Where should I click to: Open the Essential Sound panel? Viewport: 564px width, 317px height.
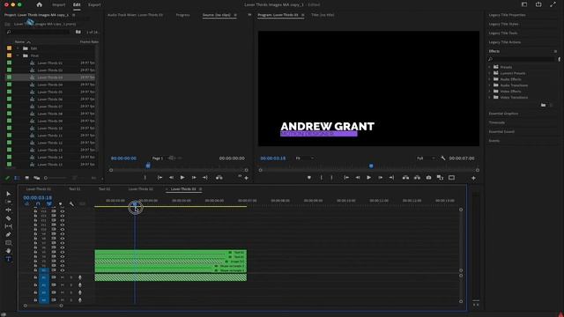tap(501, 132)
